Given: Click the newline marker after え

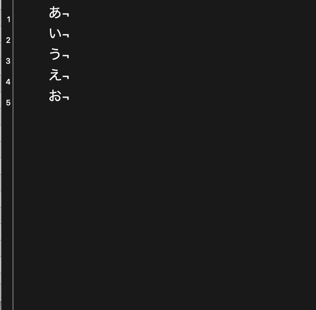Looking at the screenshot, I should [x=65, y=77].
